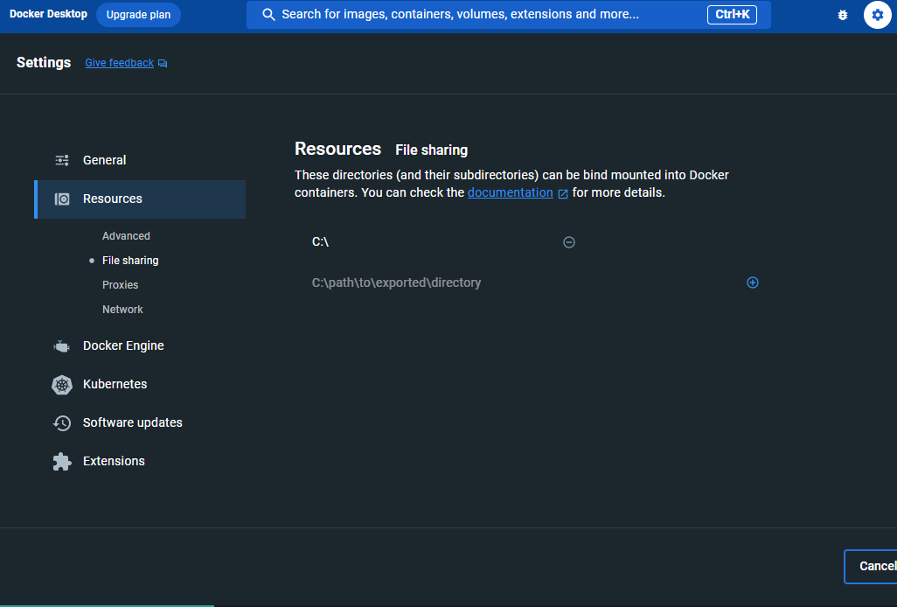Click the Kubernetes wheel icon
This screenshot has height=607, width=897.
[x=62, y=385]
